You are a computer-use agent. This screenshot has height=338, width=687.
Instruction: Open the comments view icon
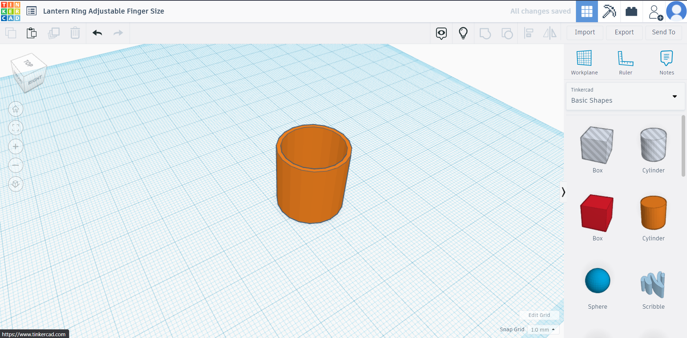[x=441, y=33]
